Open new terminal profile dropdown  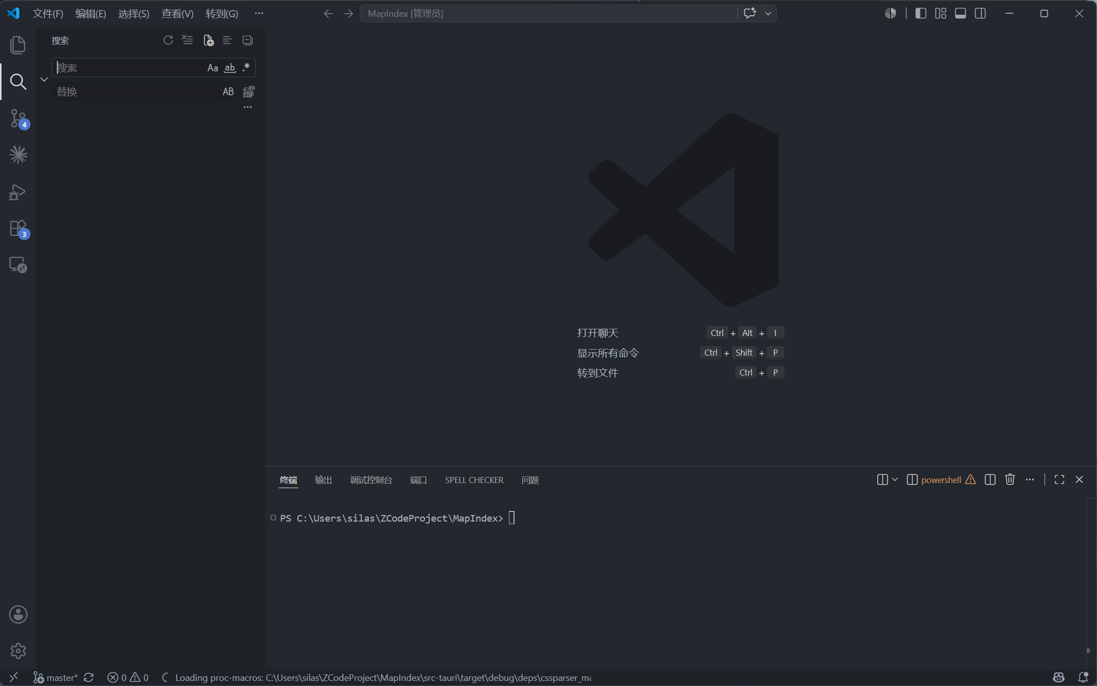[x=895, y=479]
